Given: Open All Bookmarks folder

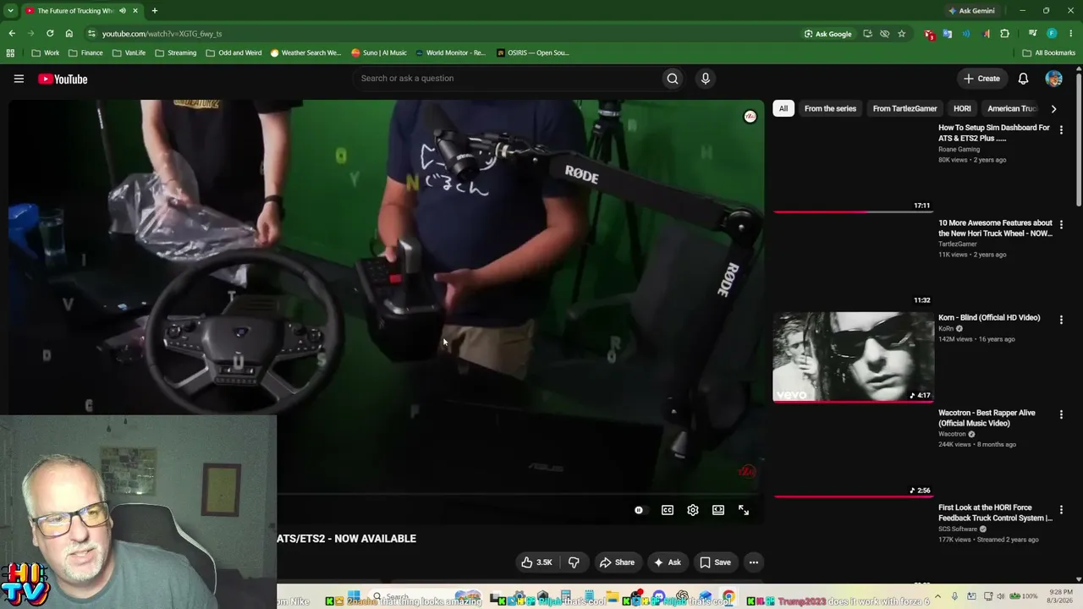Looking at the screenshot, I should (x=1048, y=52).
